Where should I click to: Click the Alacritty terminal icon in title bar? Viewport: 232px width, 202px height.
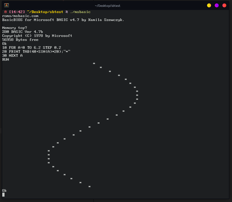(x=6, y=5)
